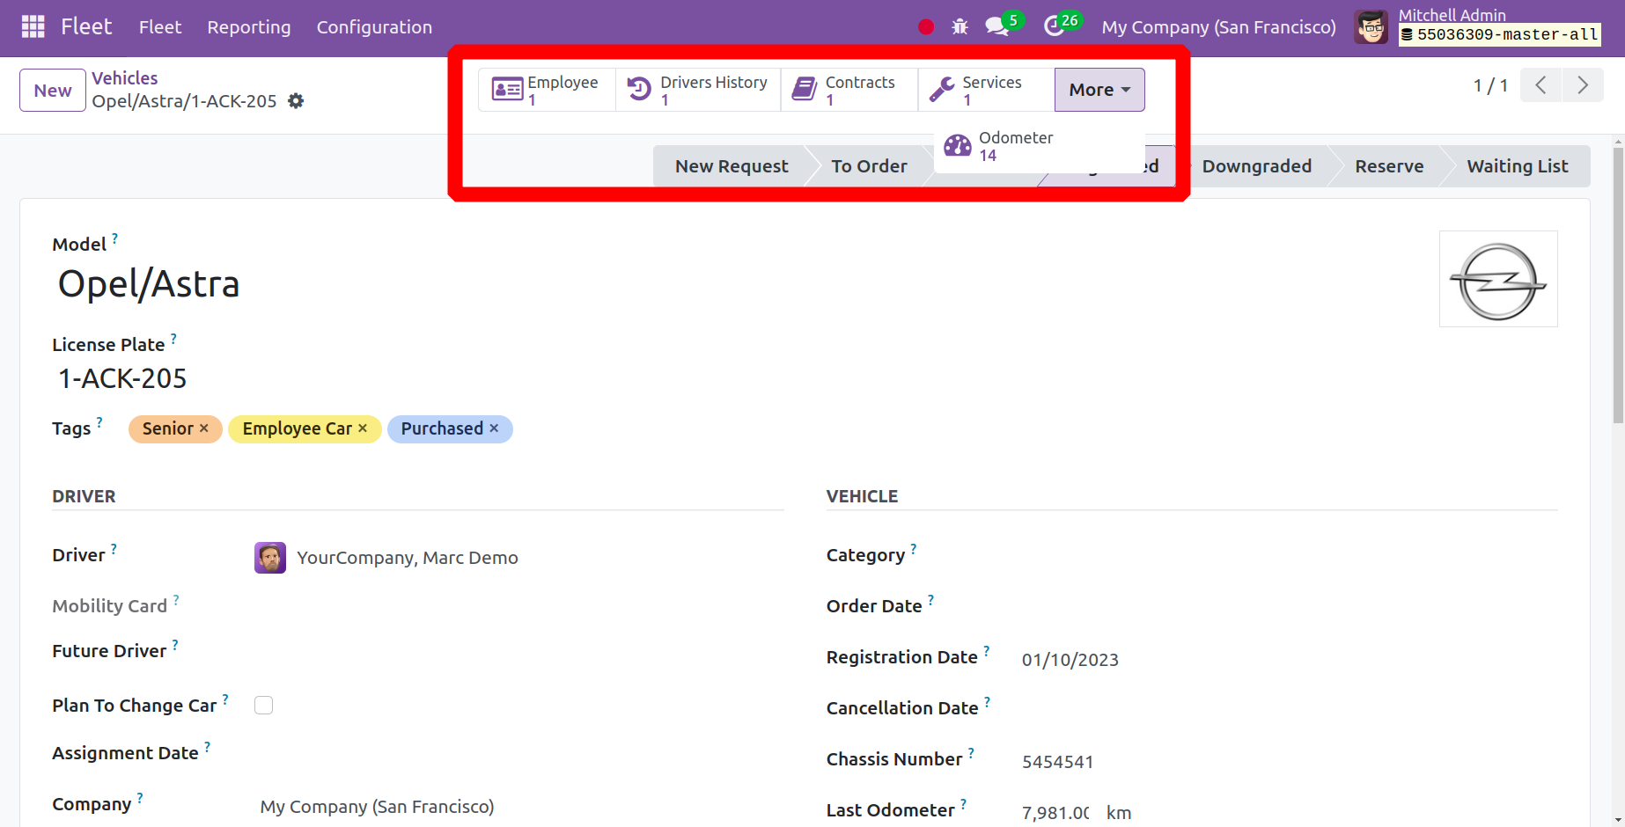Open the Odometer entry with 14 records

[1039, 146]
